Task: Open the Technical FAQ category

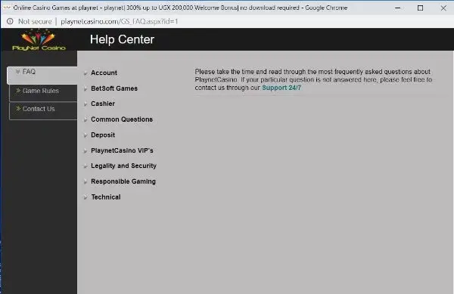Action: (106, 197)
